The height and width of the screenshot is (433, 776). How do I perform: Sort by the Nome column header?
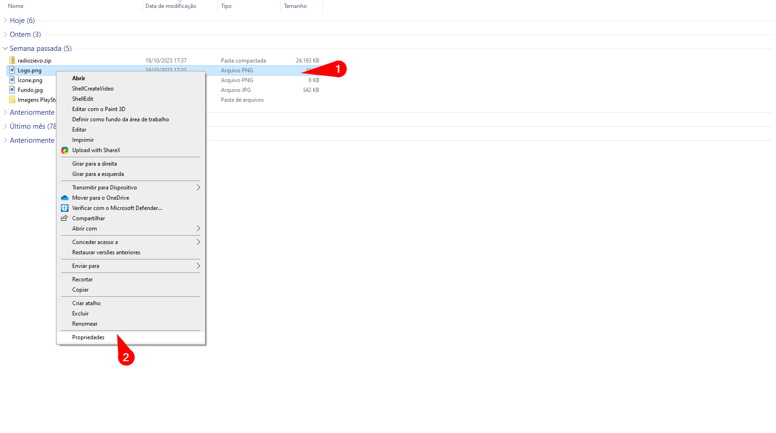16,6
